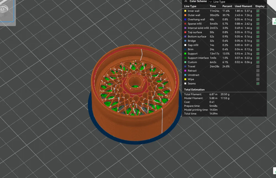Toggle Gap infill display checkbox
The image size is (276, 178).
click(x=258, y=45)
